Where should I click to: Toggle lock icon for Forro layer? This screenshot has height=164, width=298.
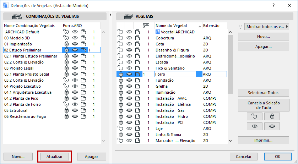coord(121,74)
